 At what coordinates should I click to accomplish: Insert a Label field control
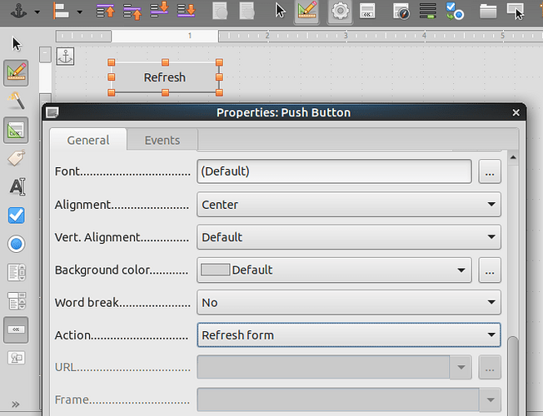point(17,158)
